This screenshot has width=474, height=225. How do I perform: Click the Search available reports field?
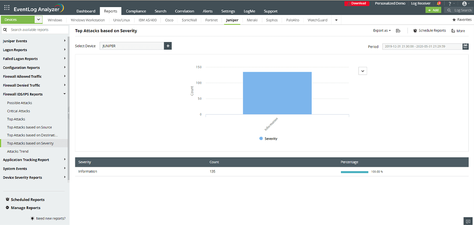pos(34,30)
